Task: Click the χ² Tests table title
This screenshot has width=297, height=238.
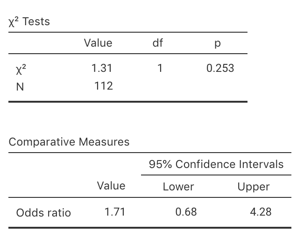Action: point(29,21)
